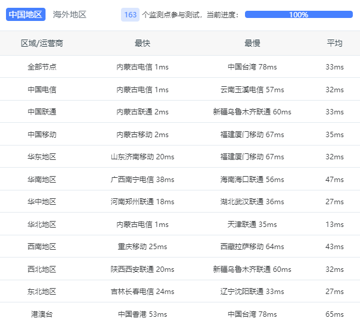
Task: Click the 35ms average cell
Action: coord(334,135)
